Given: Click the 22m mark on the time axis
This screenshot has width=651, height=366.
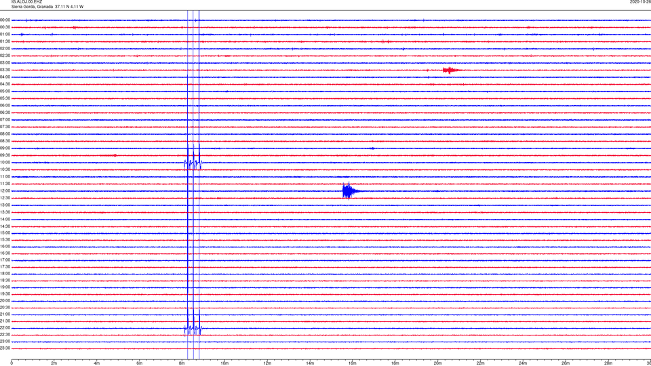Looking at the screenshot, I should [480, 363].
